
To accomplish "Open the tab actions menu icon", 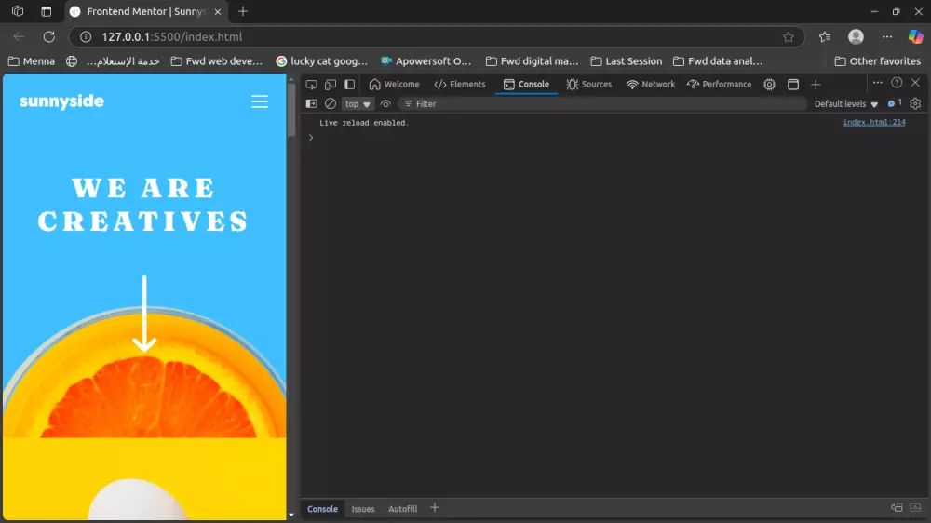I will (47, 11).
